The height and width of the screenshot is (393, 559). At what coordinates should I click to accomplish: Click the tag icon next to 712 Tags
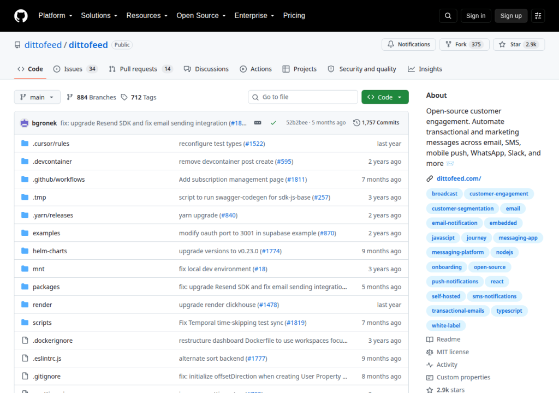[124, 97]
